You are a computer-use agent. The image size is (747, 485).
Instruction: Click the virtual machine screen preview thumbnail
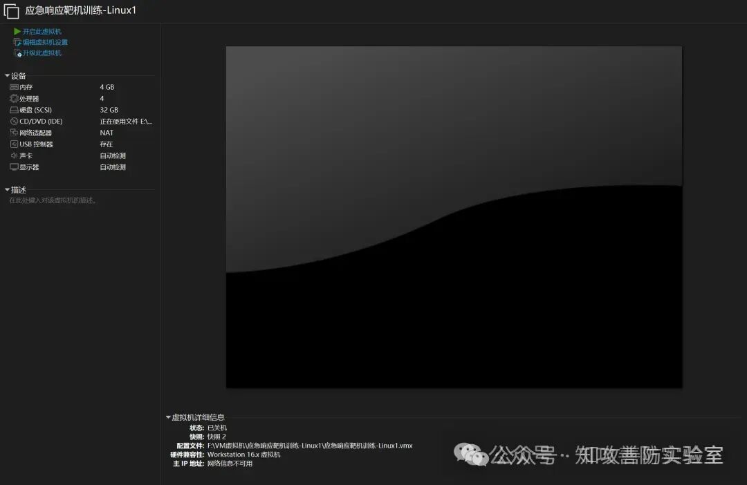click(x=454, y=217)
